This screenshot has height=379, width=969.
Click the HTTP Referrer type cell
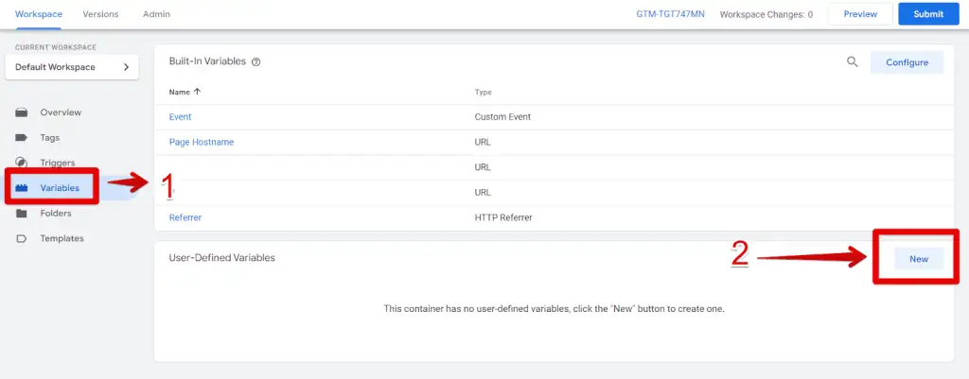(x=503, y=217)
